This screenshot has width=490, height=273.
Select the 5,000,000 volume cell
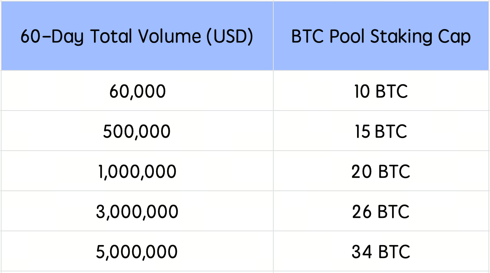tap(137, 252)
